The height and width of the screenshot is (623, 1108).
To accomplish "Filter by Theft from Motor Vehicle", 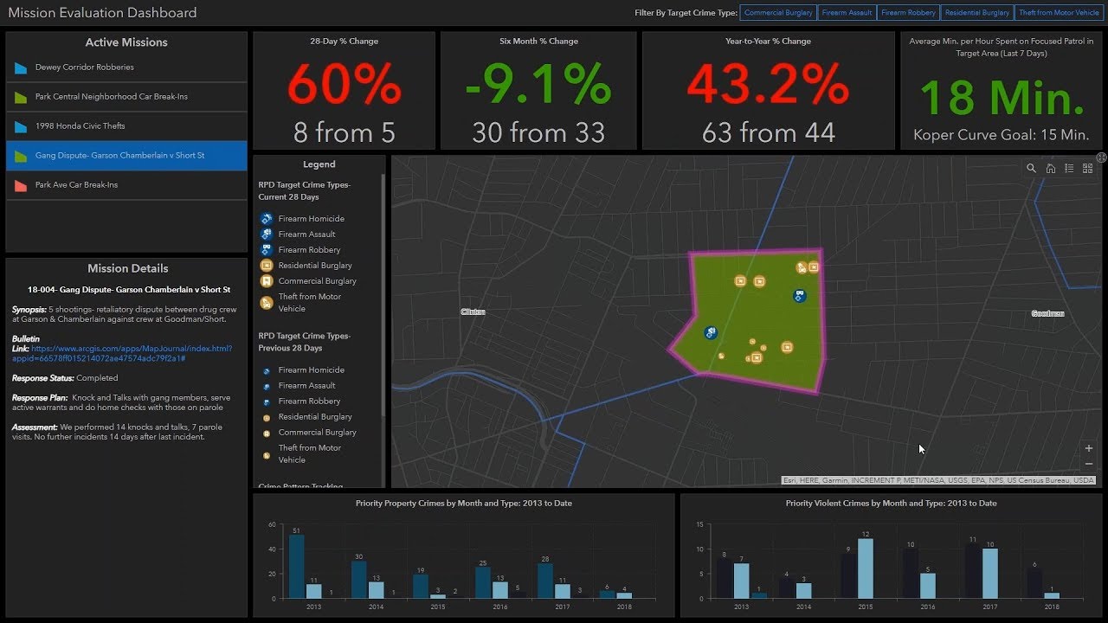I will pyautogui.click(x=1059, y=13).
